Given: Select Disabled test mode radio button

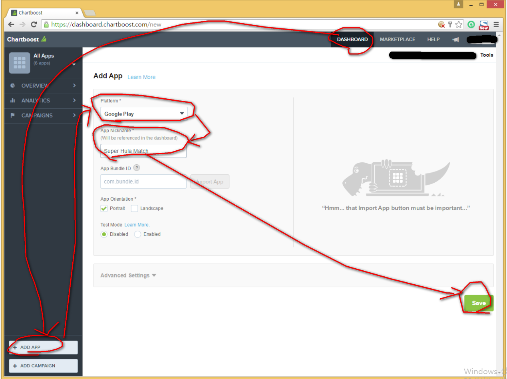Looking at the screenshot, I should click(x=104, y=234).
